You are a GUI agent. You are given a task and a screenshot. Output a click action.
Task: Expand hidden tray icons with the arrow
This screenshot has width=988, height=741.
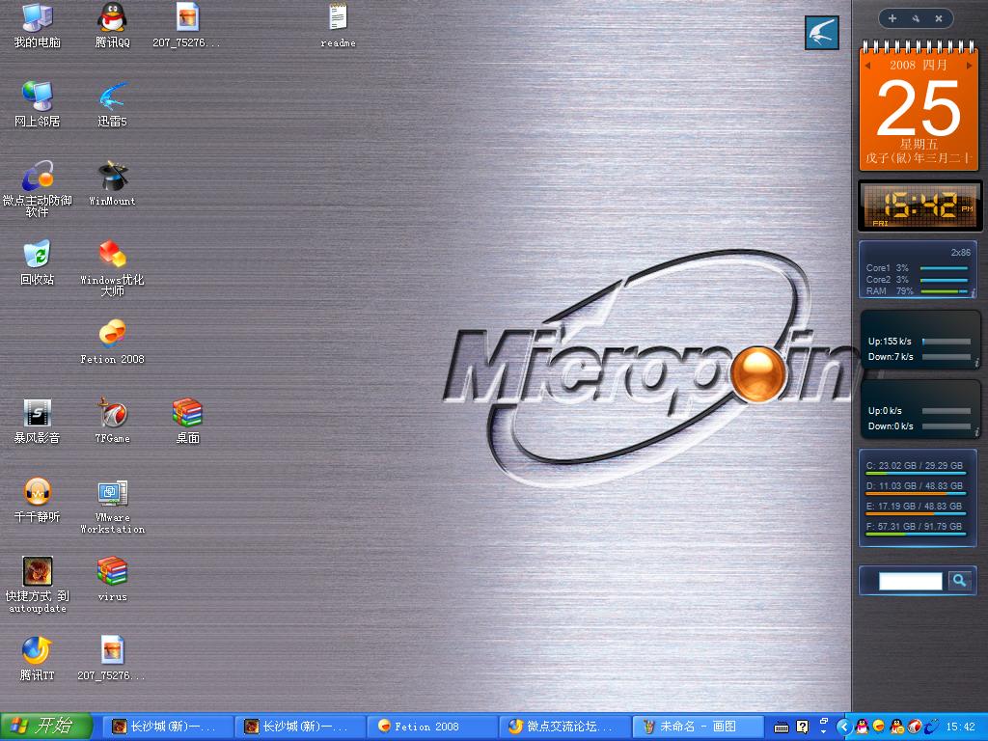click(844, 727)
